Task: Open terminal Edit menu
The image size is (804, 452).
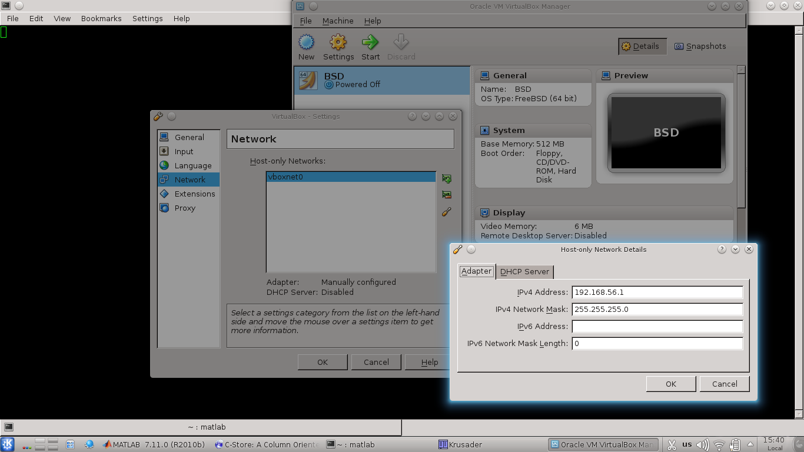Action: (x=36, y=18)
